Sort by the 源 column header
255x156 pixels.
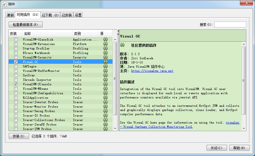(x=105, y=34)
